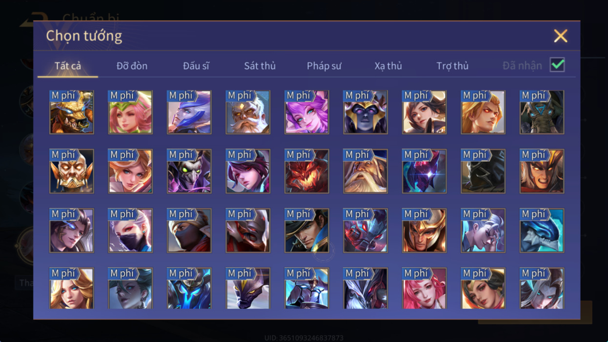This screenshot has height=342, width=608.
Task: Choose the pink-haired cat-eared girl hero
Action: point(307,112)
